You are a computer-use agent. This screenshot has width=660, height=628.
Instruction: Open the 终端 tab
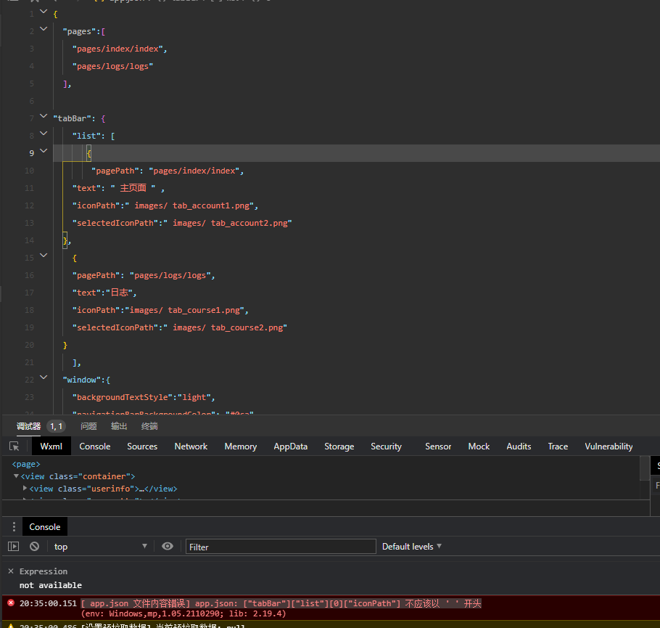click(x=149, y=426)
